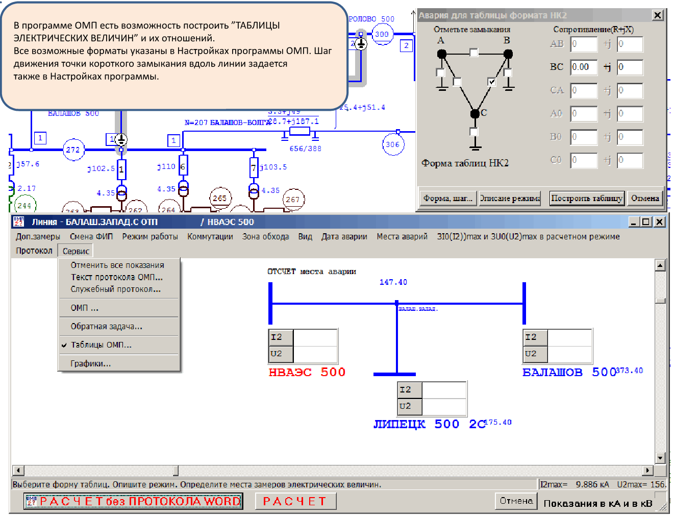This screenshot has height=517, width=674.
Task: Expand the 'Режим работы' menu
Action: click(x=149, y=236)
